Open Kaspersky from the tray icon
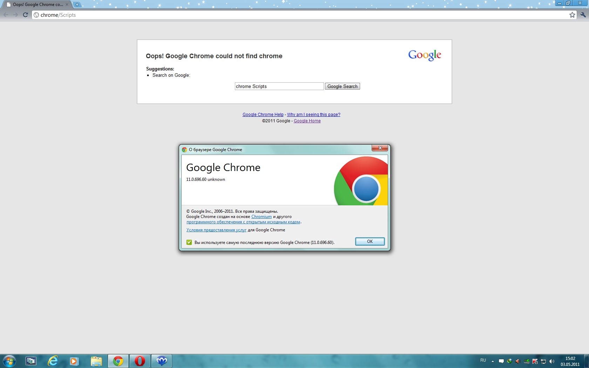Screen dimensions: 589x368 pos(535,361)
